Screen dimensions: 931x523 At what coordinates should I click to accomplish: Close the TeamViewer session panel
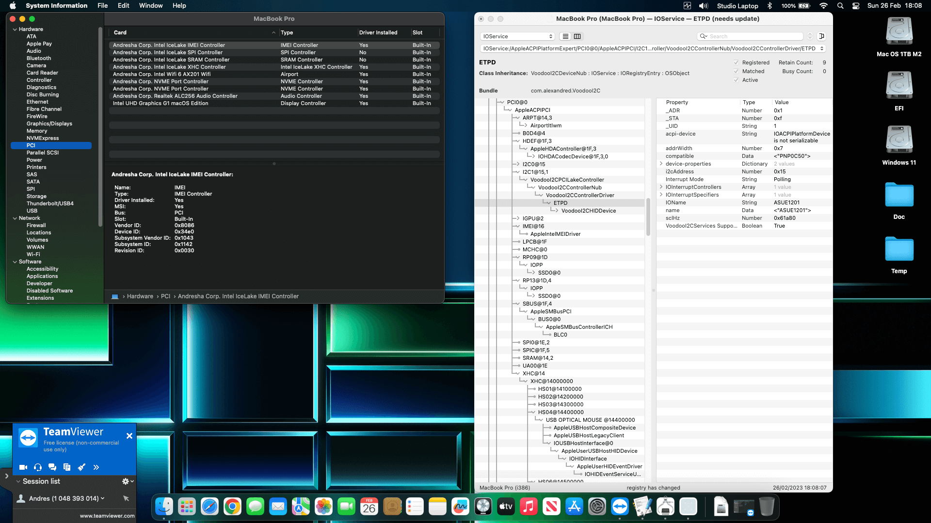129,436
